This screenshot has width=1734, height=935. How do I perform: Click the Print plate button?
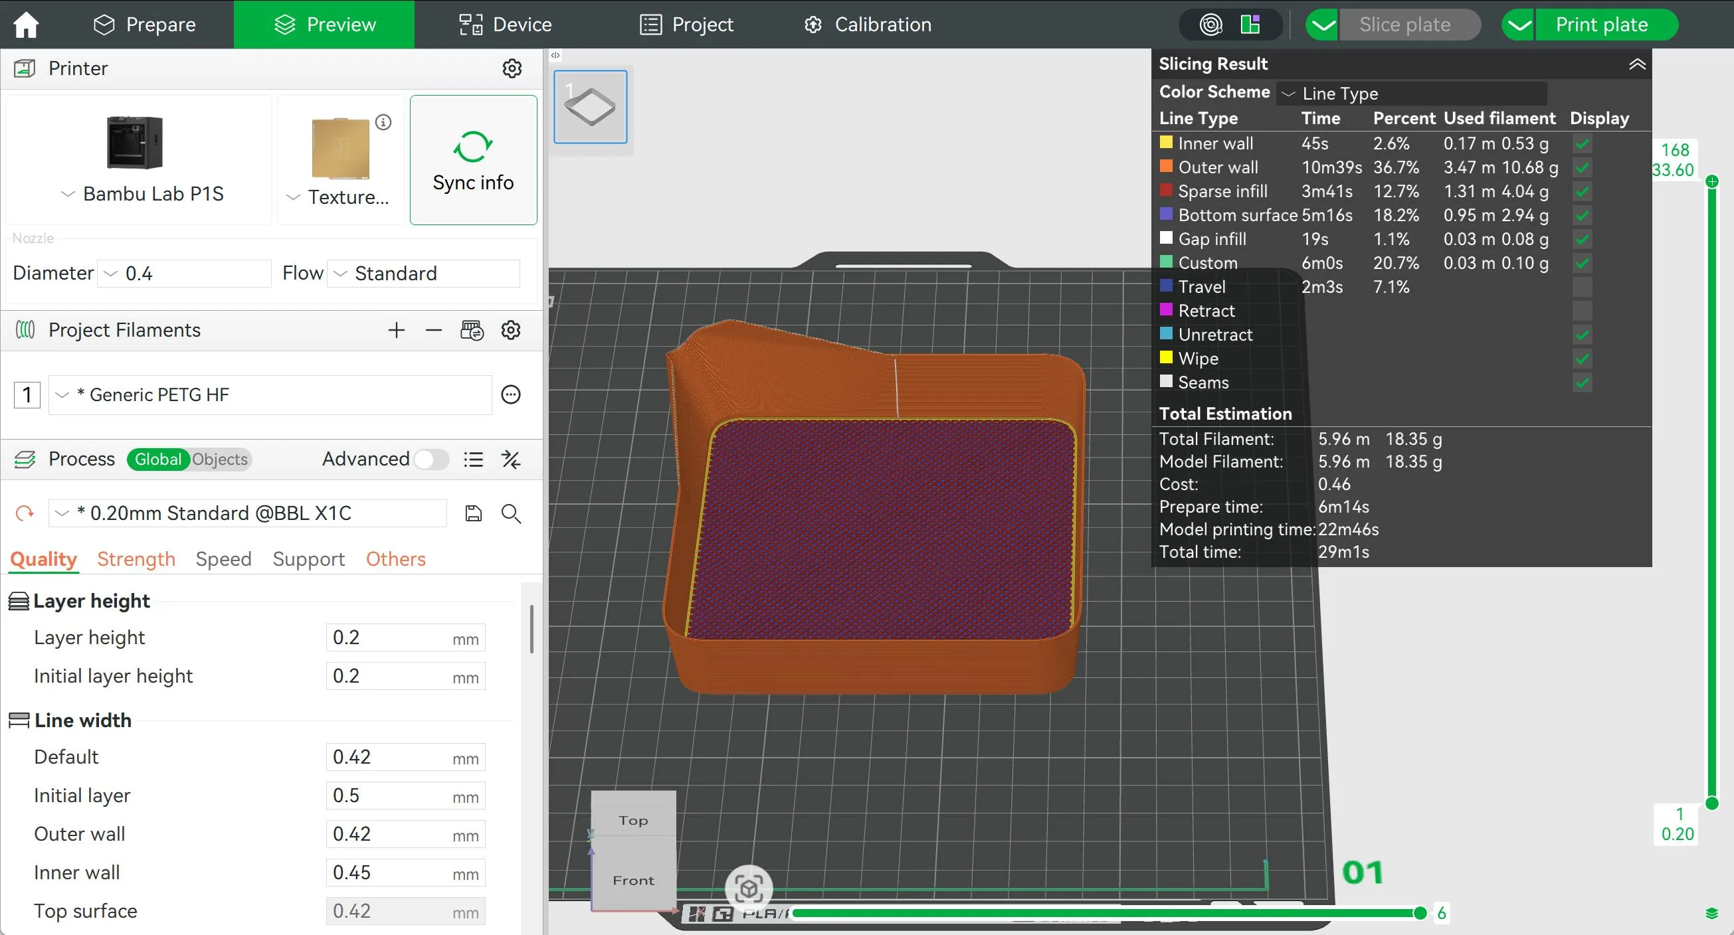(x=1606, y=25)
